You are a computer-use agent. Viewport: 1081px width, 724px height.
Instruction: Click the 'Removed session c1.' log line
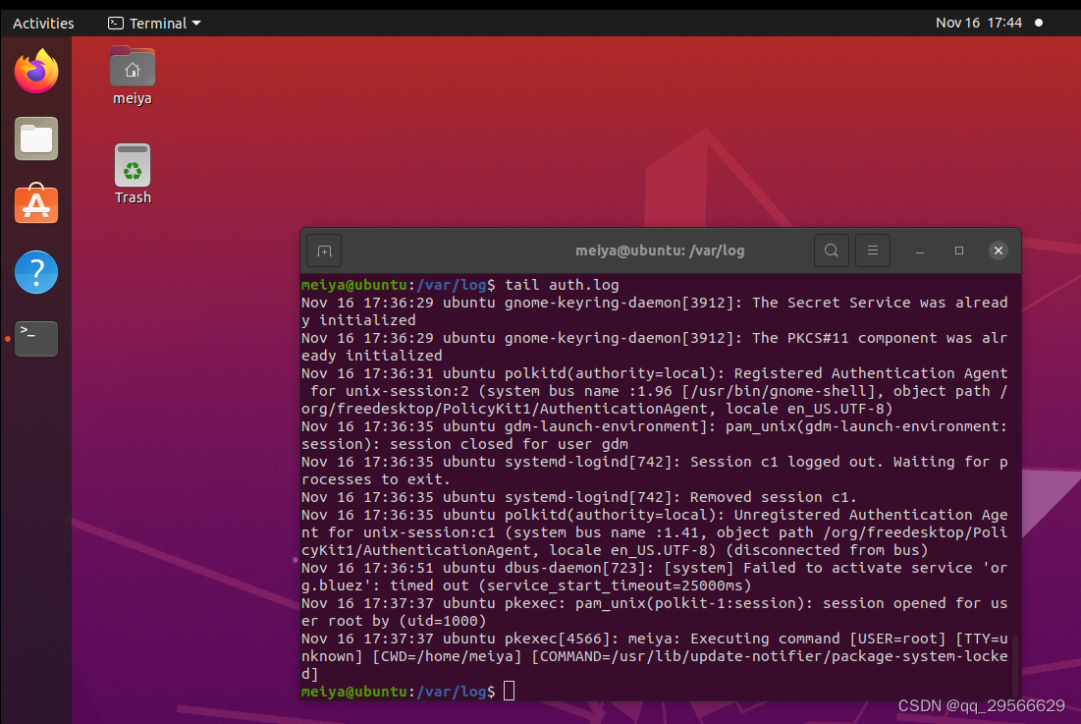point(579,497)
